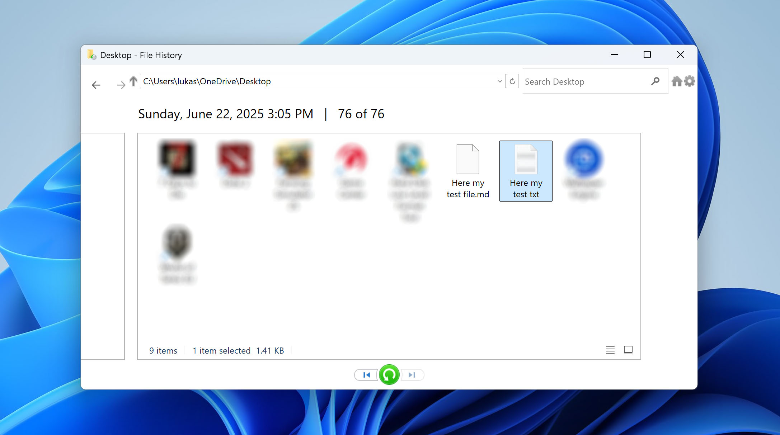The height and width of the screenshot is (435, 780).
Task: Click the address path C:\Users\lukas\OneDrive\Desktop
Action: 207,81
